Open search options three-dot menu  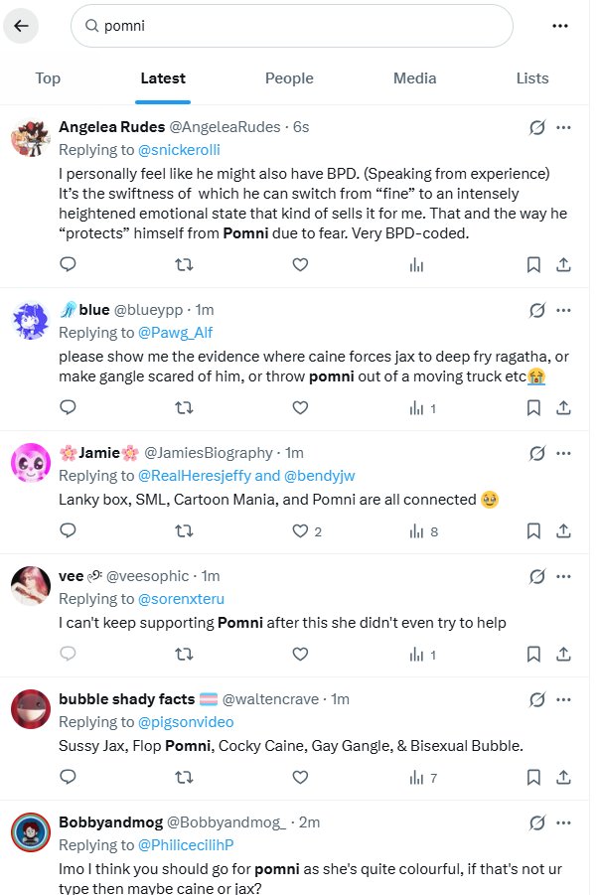click(x=559, y=27)
